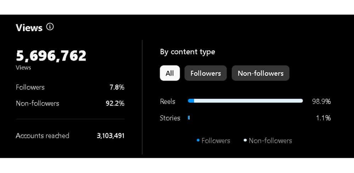Click the Reels progress bar
Viewport: 354px width, 173px height.
tap(245, 101)
